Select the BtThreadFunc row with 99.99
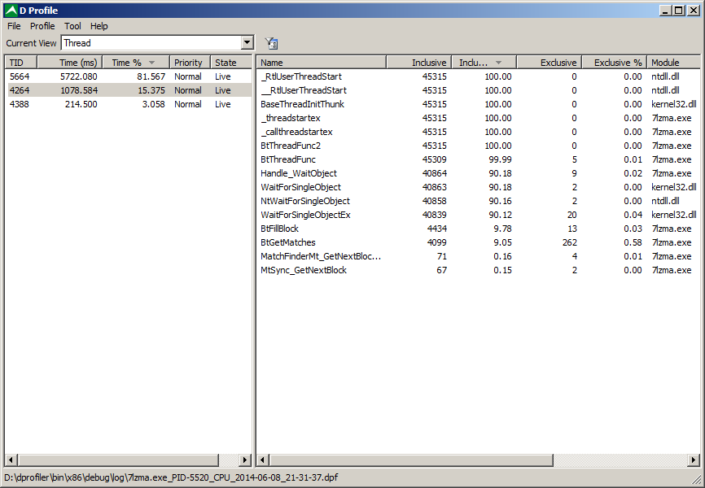The width and height of the screenshot is (705, 488). pyautogui.click(x=479, y=159)
